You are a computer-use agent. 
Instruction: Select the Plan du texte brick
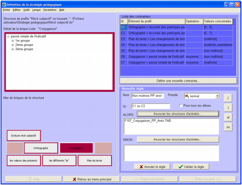pyautogui.click(x=94, y=161)
